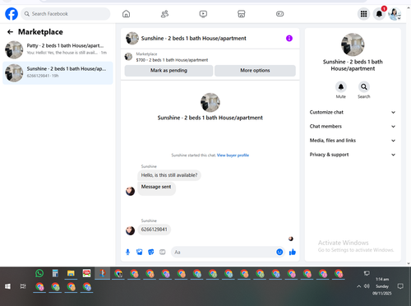
Task: Open the Facebook logo home link
Action: 12,14
